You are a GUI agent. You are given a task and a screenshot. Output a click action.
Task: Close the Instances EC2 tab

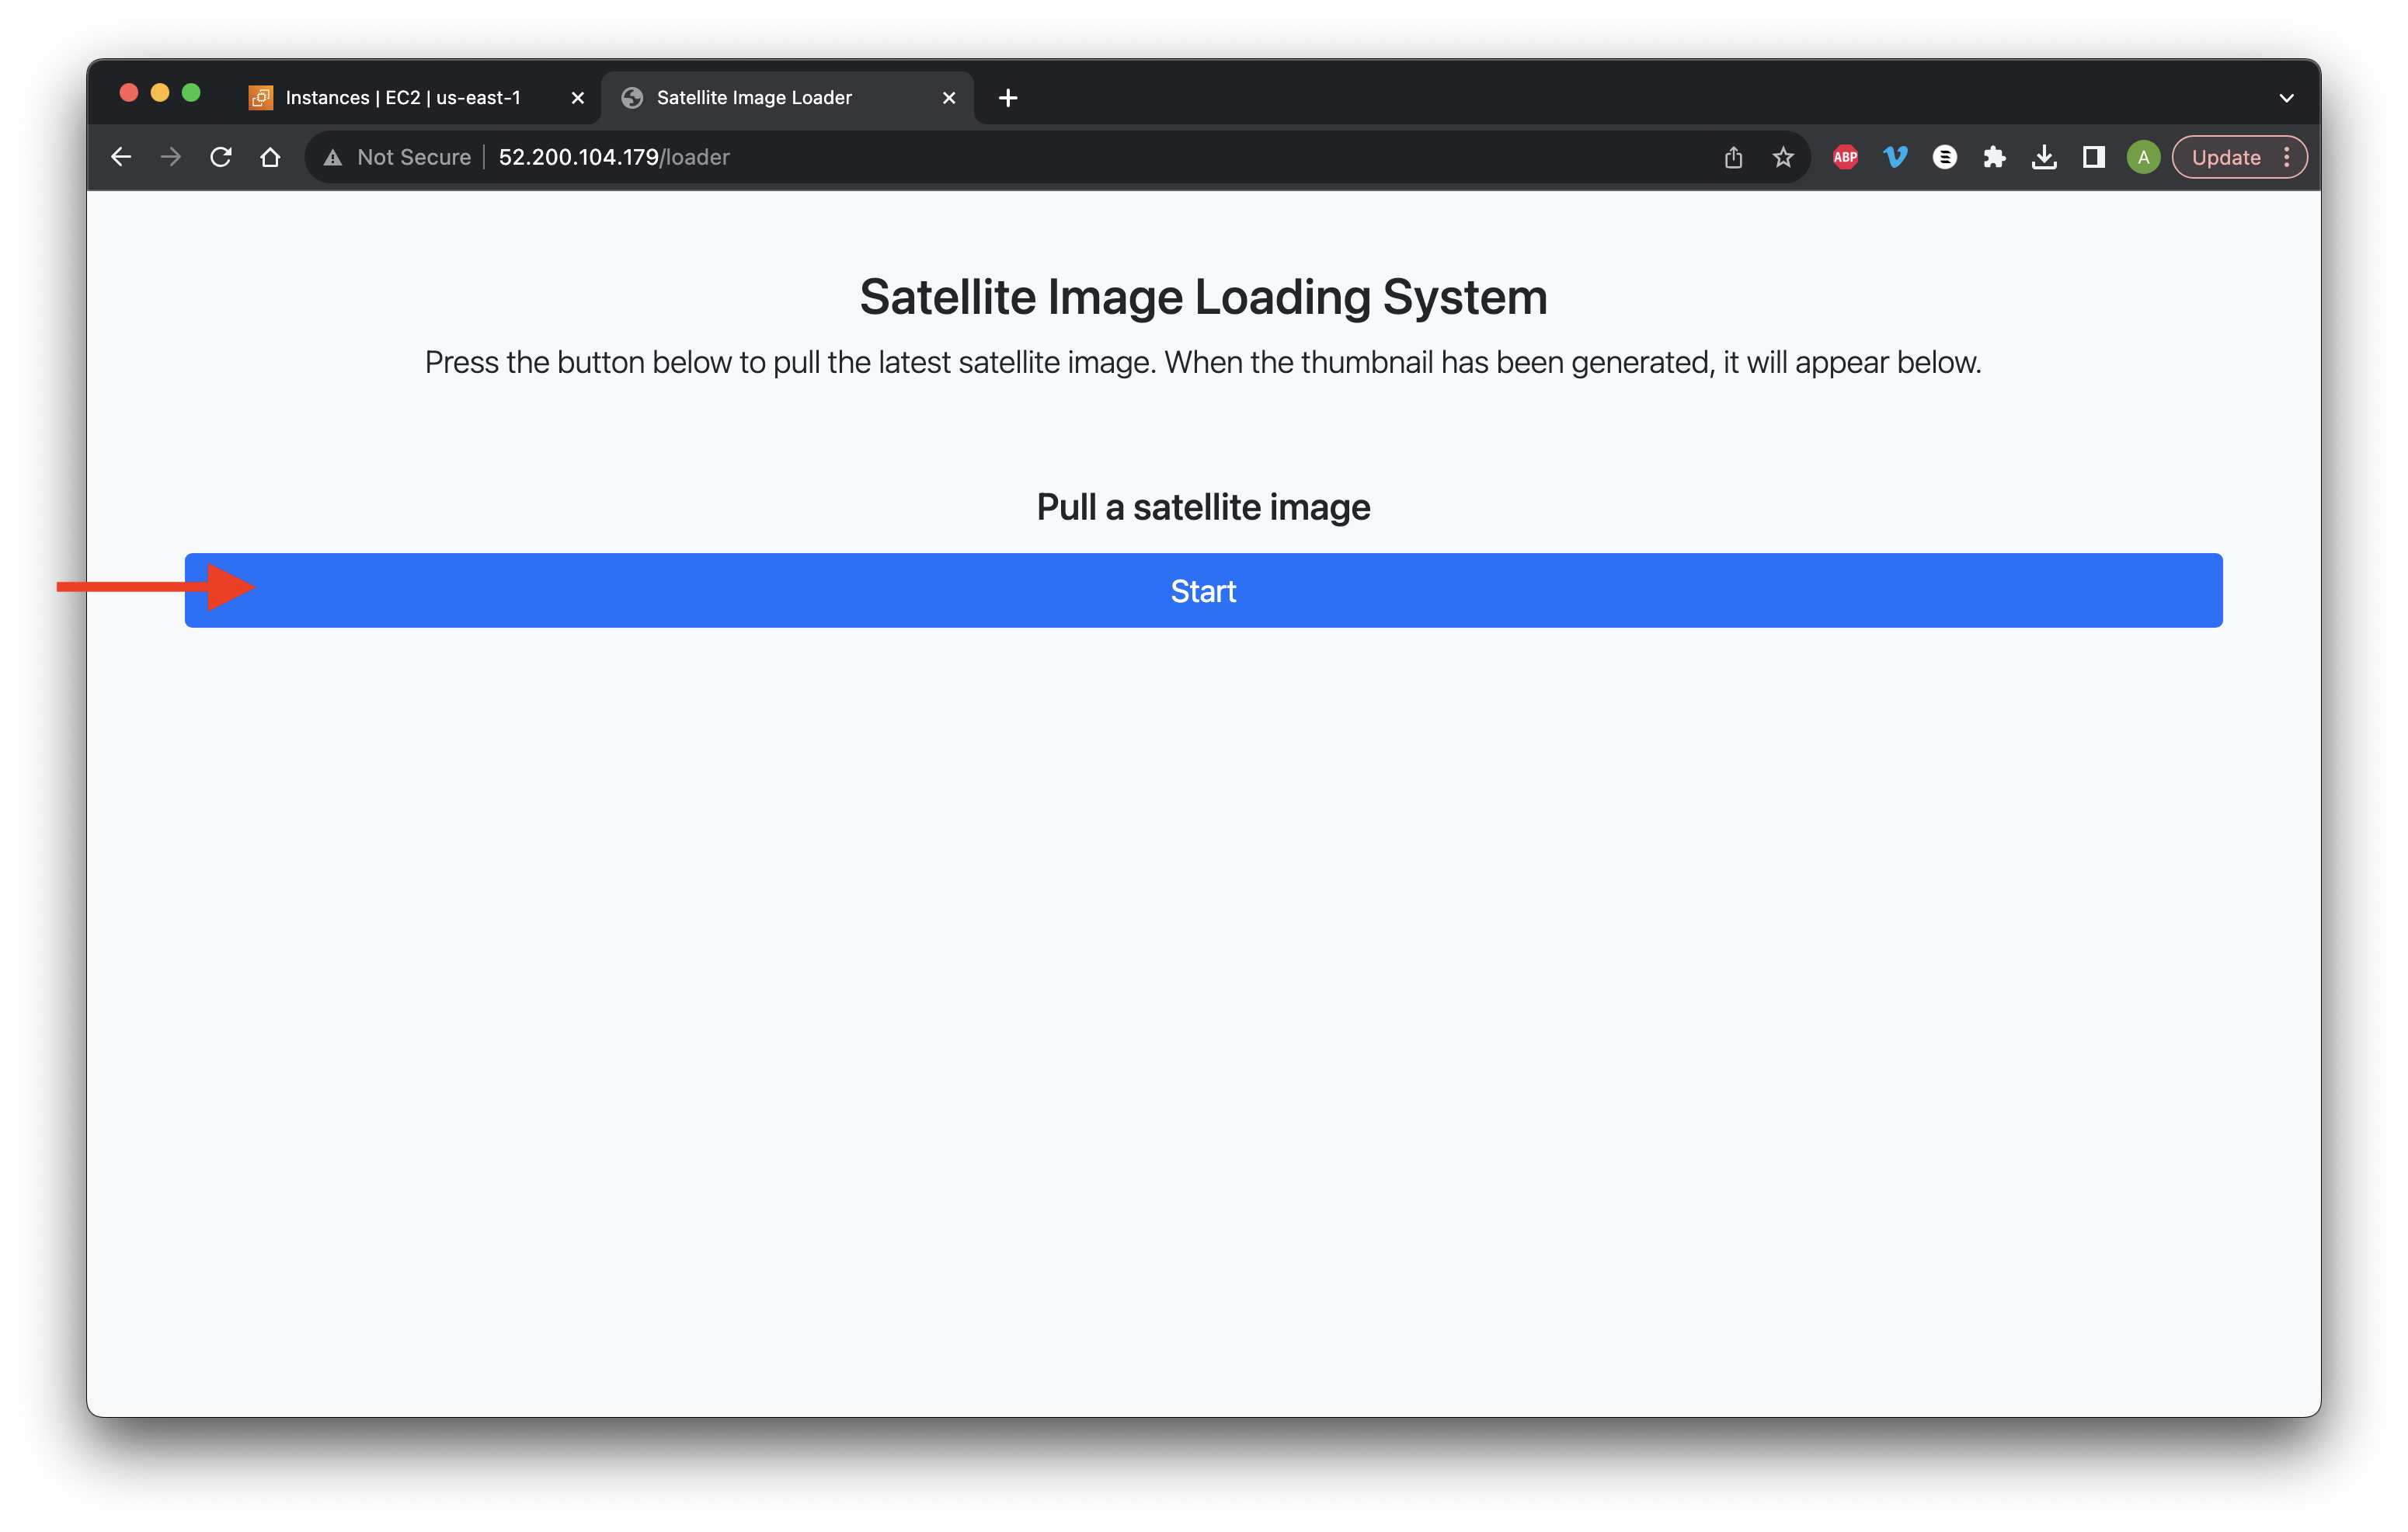pos(577,98)
